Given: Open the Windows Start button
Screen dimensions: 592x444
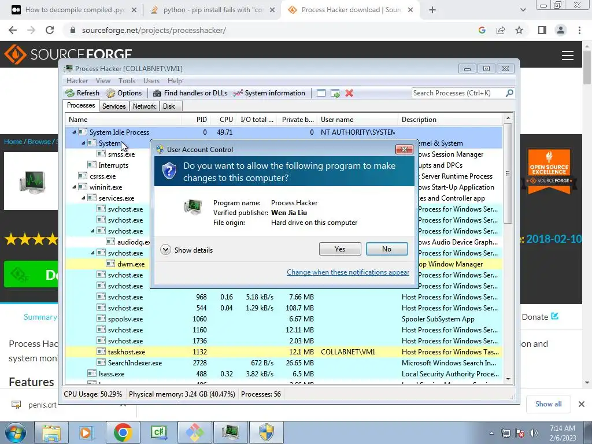Looking at the screenshot, I should [14, 432].
